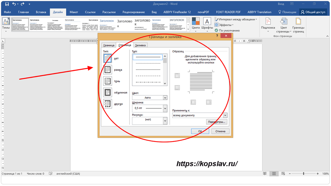Image resolution: width=331 pixels, height=186 pixels.
Task: Switch to Макет ribbon tab
Action: click(74, 12)
